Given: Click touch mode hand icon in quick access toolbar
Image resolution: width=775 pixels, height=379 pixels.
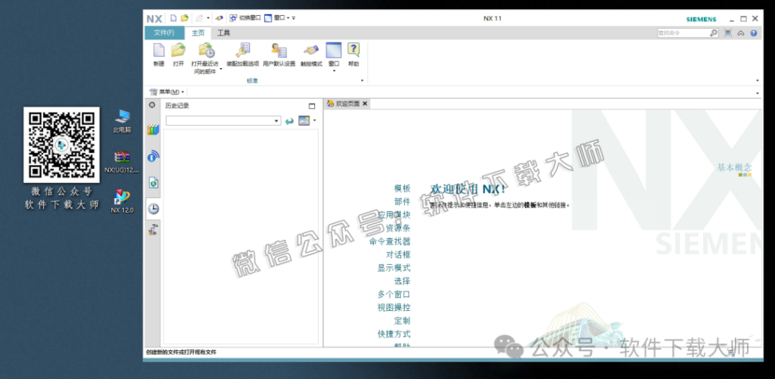Looking at the screenshot, I should pyautogui.click(x=219, y=18).
